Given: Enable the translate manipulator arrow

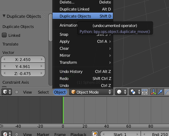Looking at the screenshot, I should click(160, 92).
